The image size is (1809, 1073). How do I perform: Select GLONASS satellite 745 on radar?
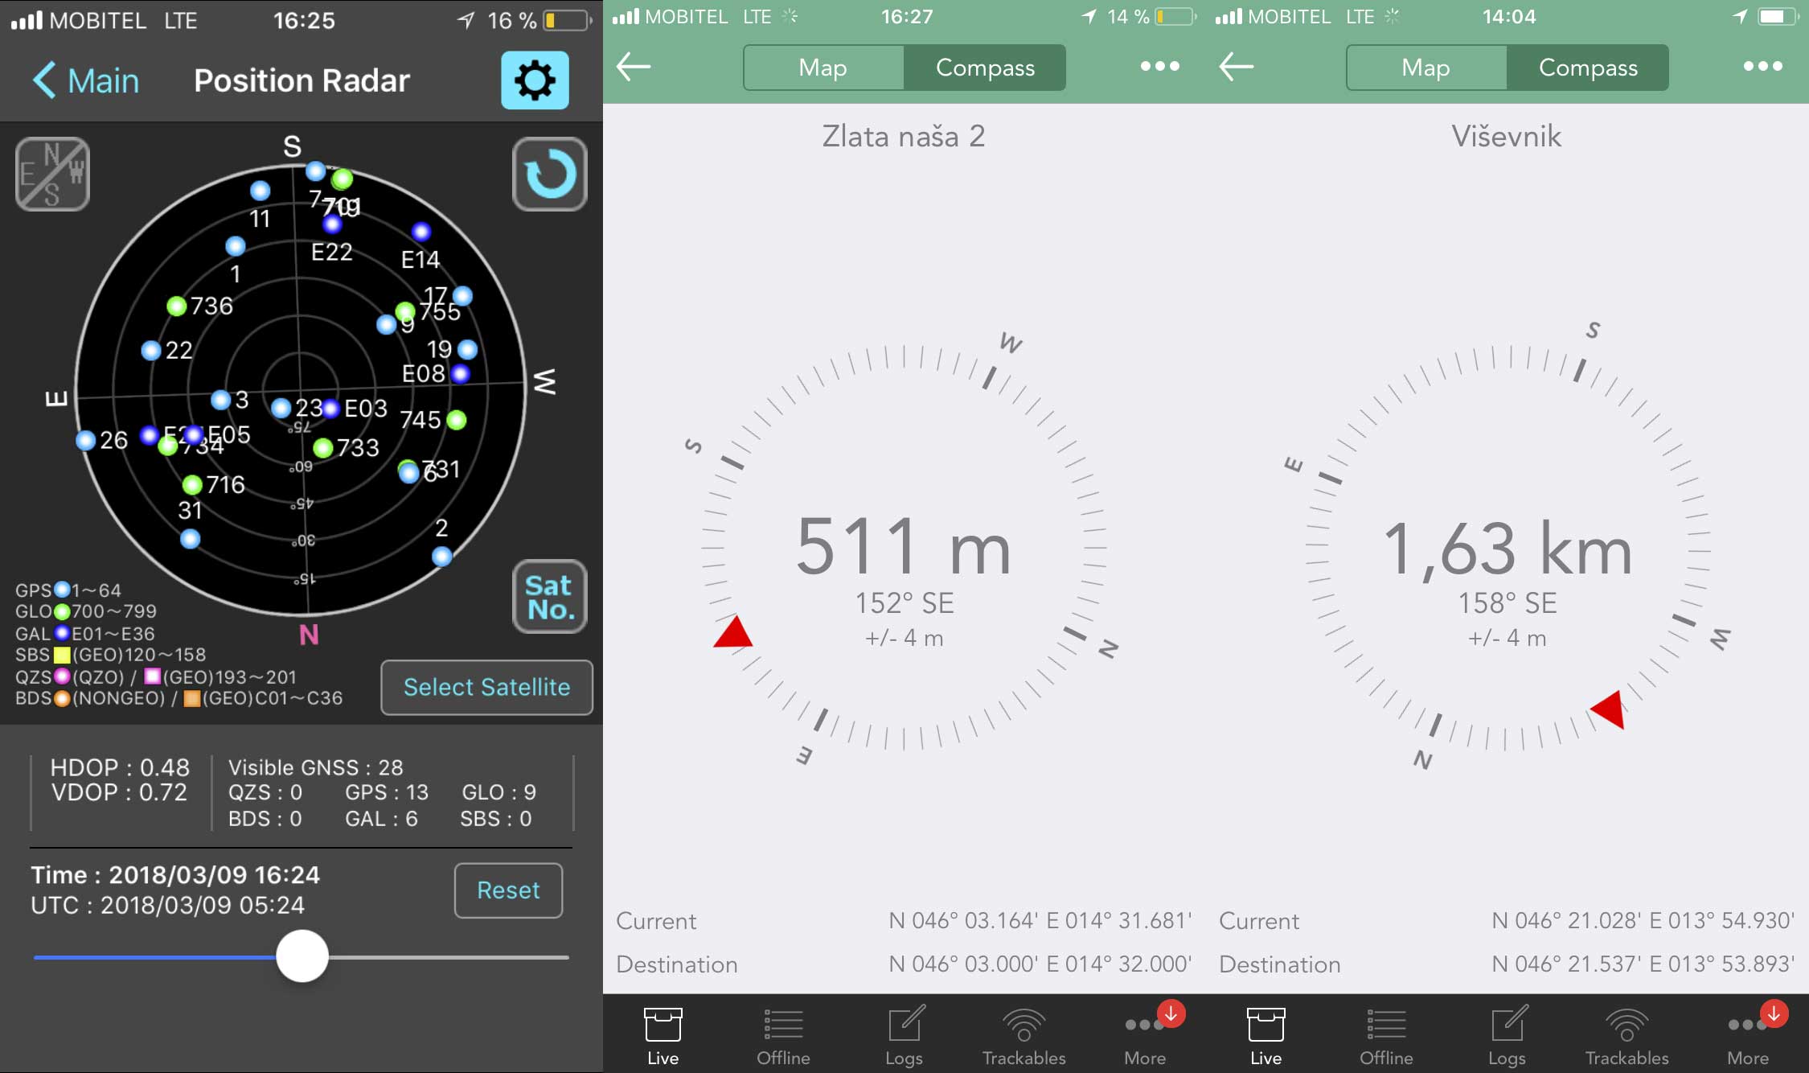tap(456, 419)
